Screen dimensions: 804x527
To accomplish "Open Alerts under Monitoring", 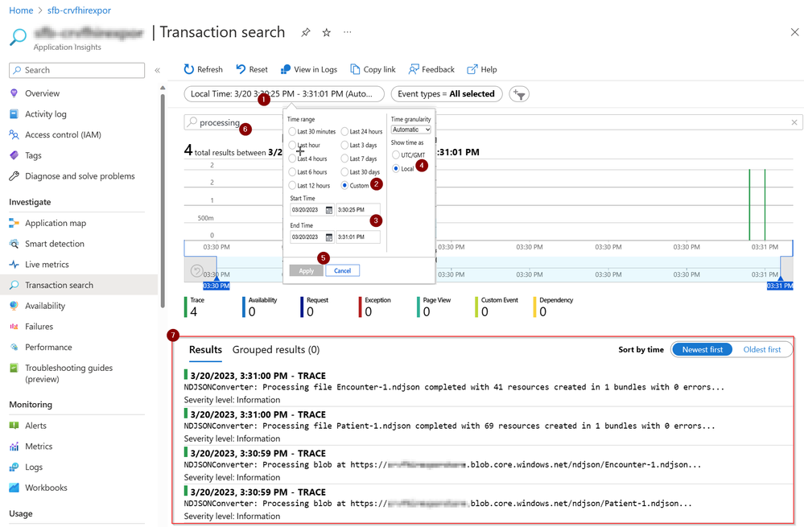I will pos(35,426).
